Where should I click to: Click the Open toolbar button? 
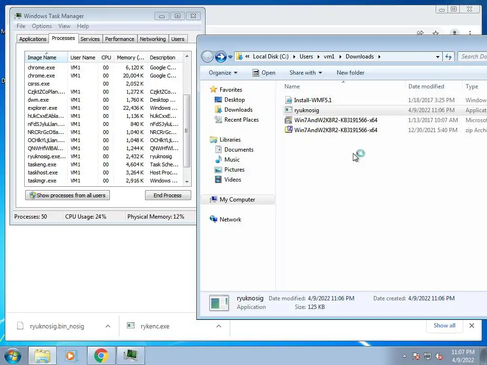point(264,73)
